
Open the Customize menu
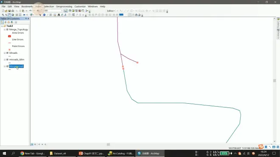[x=80, y=6]
